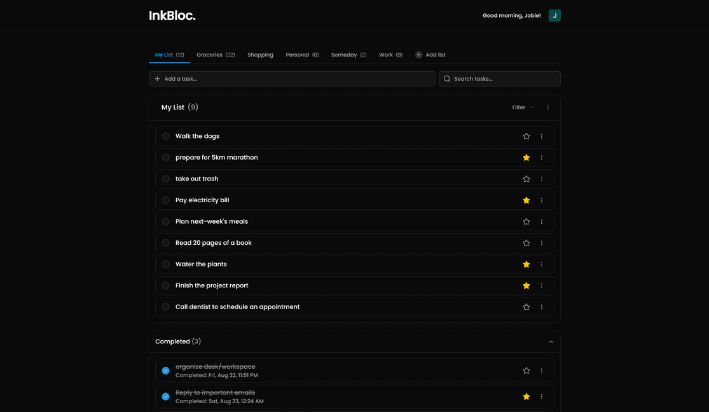Open more options for 'Water the plants'

click(x=542, y=264)
